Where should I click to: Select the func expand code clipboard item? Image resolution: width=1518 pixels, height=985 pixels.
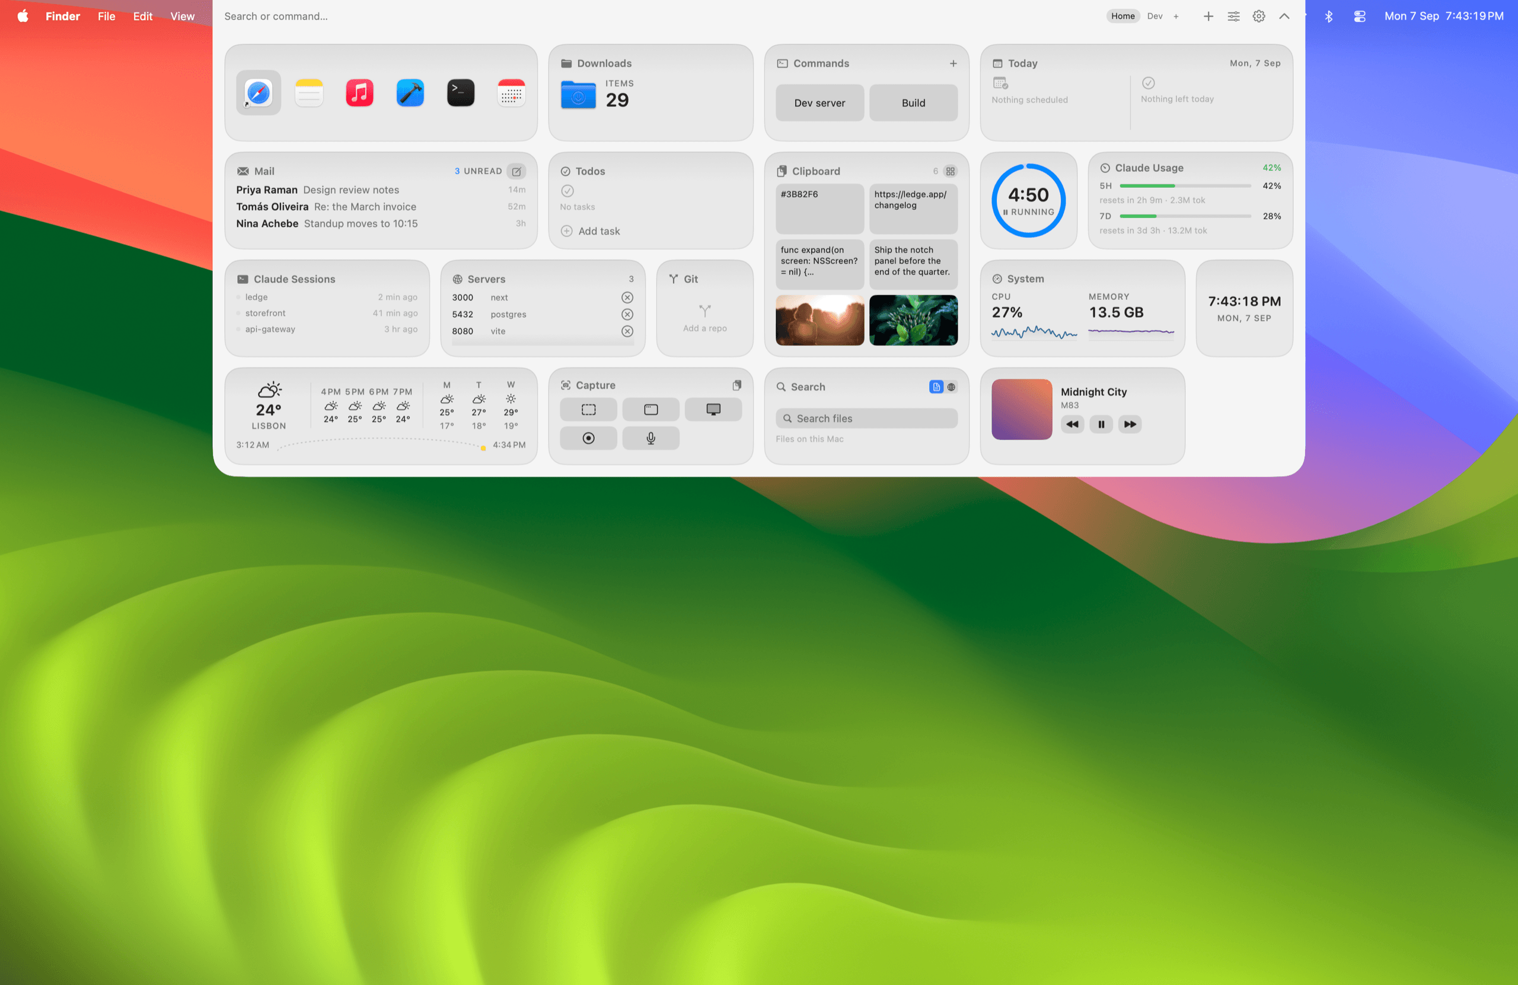point(819,264)
